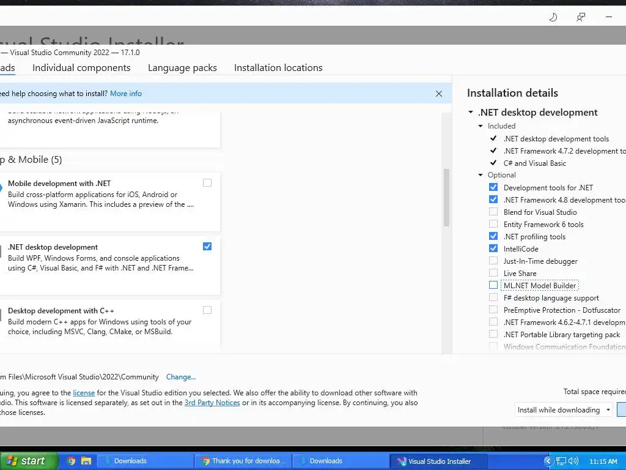The width and height of the screenshot is (626, 470).
Task: Click the Installation details heading
Action: coord(513,93)
